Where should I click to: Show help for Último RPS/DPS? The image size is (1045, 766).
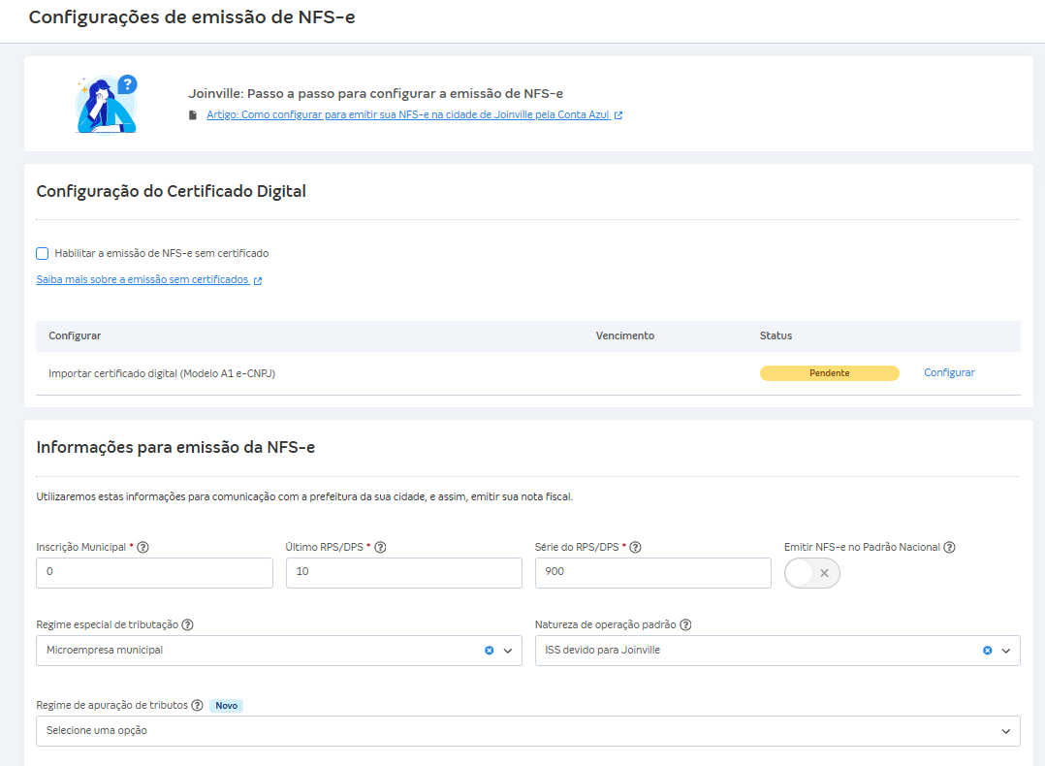[380, 547]
